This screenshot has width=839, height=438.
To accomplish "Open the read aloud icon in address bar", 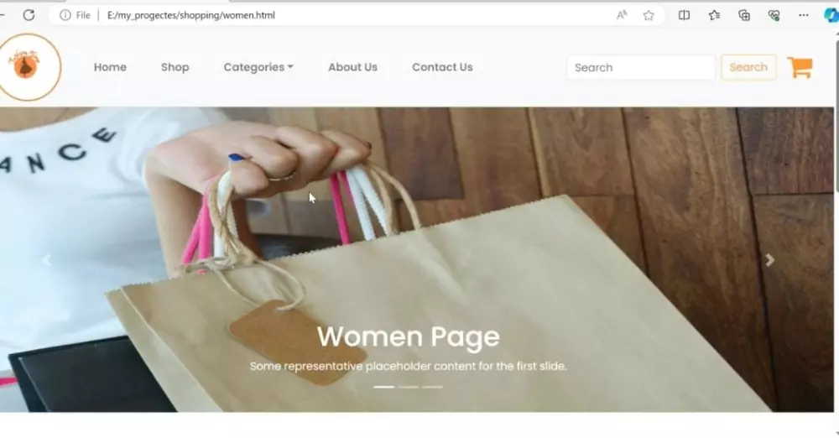I will 621,15.
